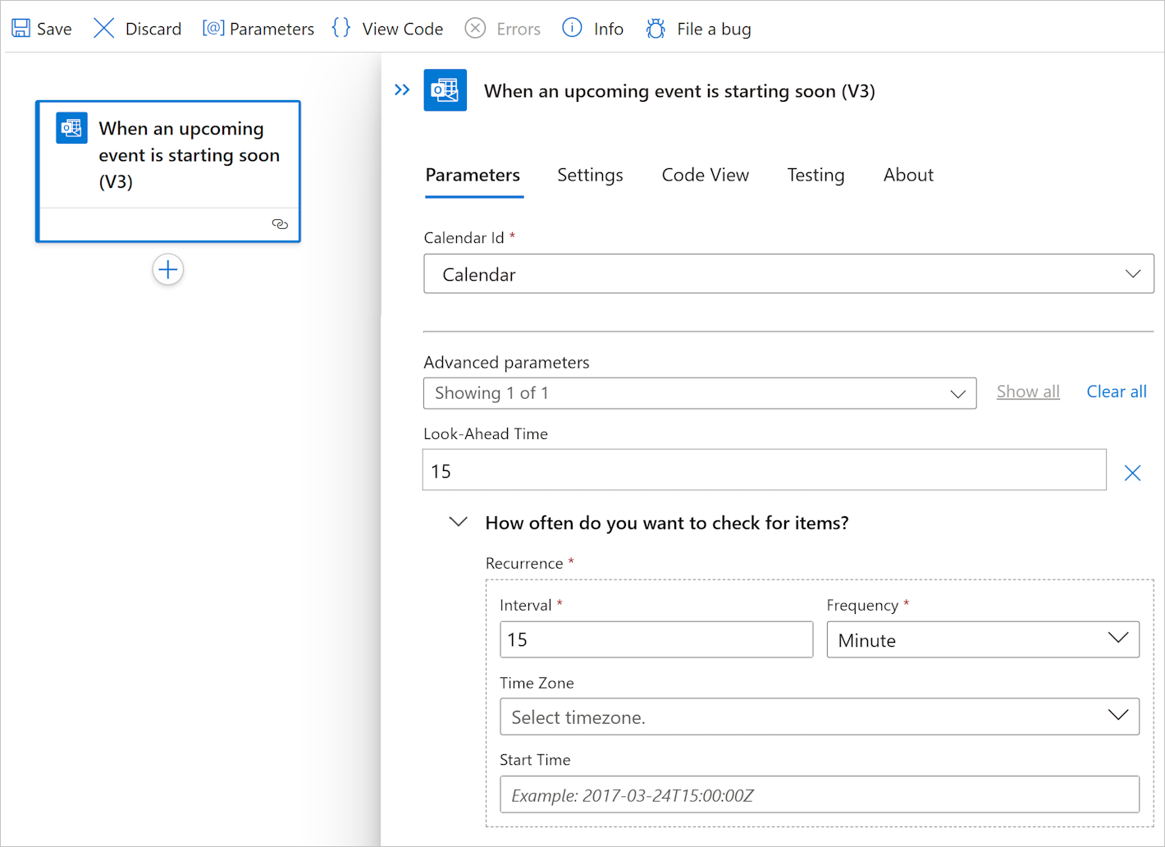Collapse the 'How often do you want to check' section
Screen dimensions: 1165x847
click(459, 523)
